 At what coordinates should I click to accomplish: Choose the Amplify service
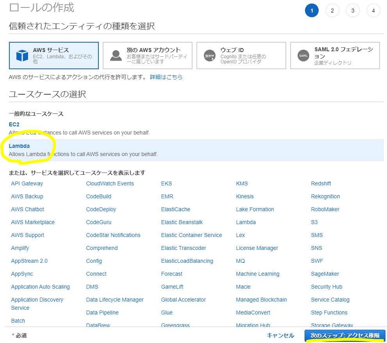click(20, 248)
